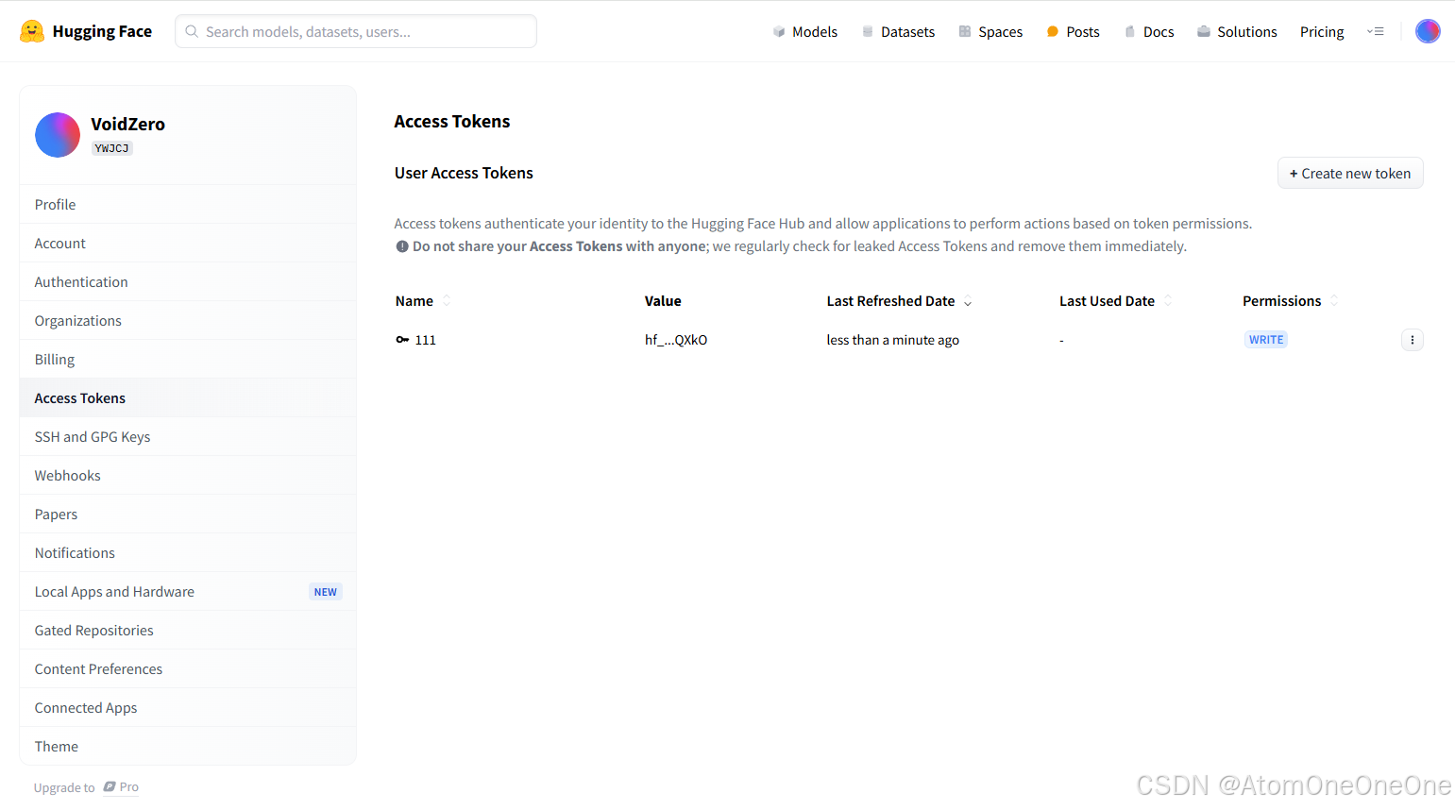1455x810 pixels.
Task: Open Solutions menu in navbar
Action: pos(1237,31)
